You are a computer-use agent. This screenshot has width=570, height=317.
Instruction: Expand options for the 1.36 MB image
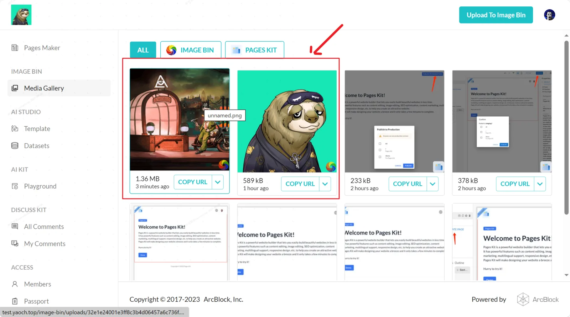[218, 182]
